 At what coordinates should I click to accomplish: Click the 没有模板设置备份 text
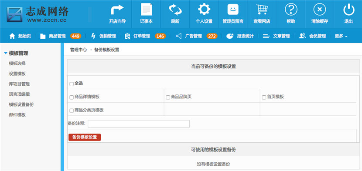[x=213, y=164]
